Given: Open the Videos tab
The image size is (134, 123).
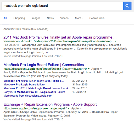Looking at the screenshot, I should [x=64, y=18].
